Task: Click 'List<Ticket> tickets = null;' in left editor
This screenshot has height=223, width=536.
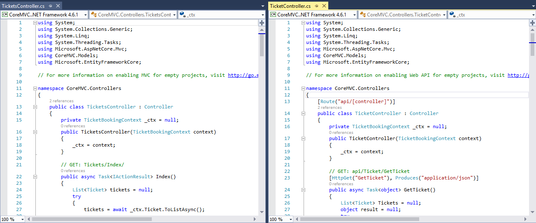Action: [x=112, y=190]
